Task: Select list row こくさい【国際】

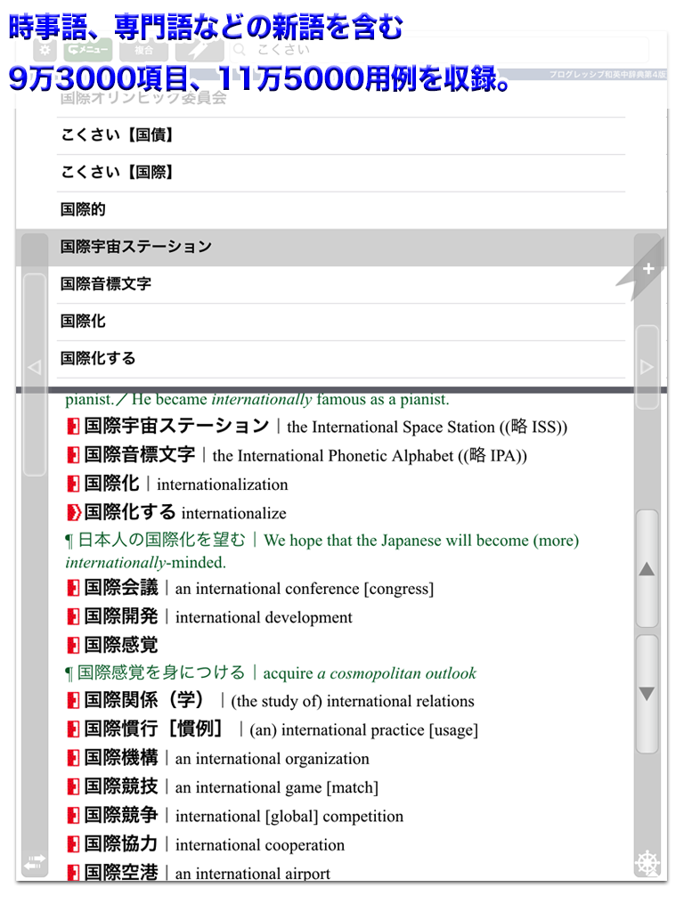Action: pos(341,173)
